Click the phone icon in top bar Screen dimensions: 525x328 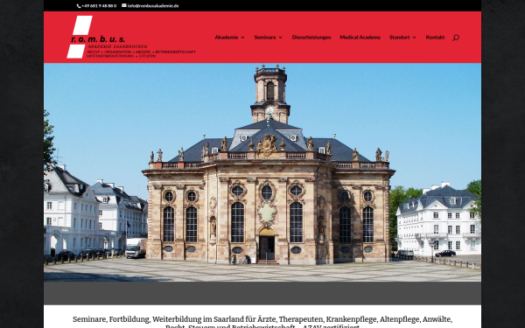tap(79, 6)
